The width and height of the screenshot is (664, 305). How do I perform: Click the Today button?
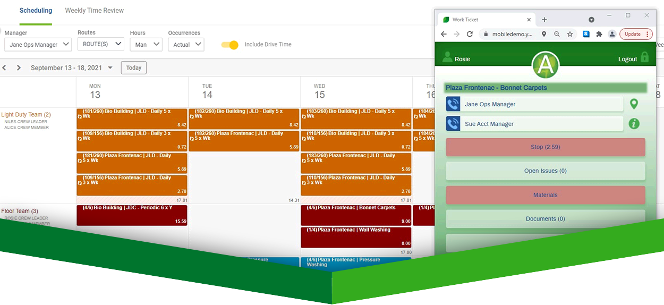134,67
